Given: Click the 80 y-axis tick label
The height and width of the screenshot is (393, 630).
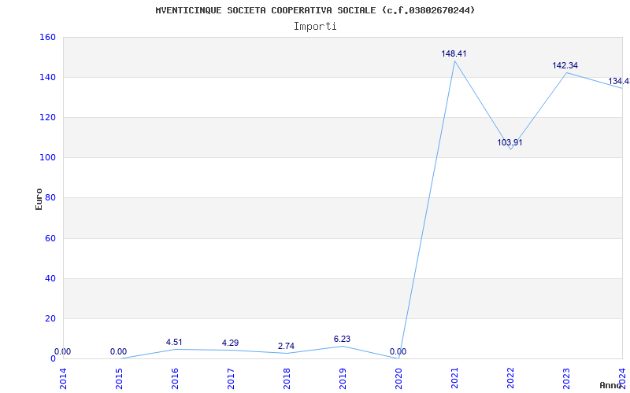Looking at the screenshot, I should pos(50,198).
